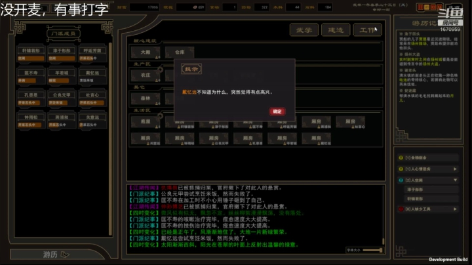The height and width of the screenshot is (265, 472).
Task: Click log line 公良元甲尝试烹饪米饭
Action: tap(191, 194)
